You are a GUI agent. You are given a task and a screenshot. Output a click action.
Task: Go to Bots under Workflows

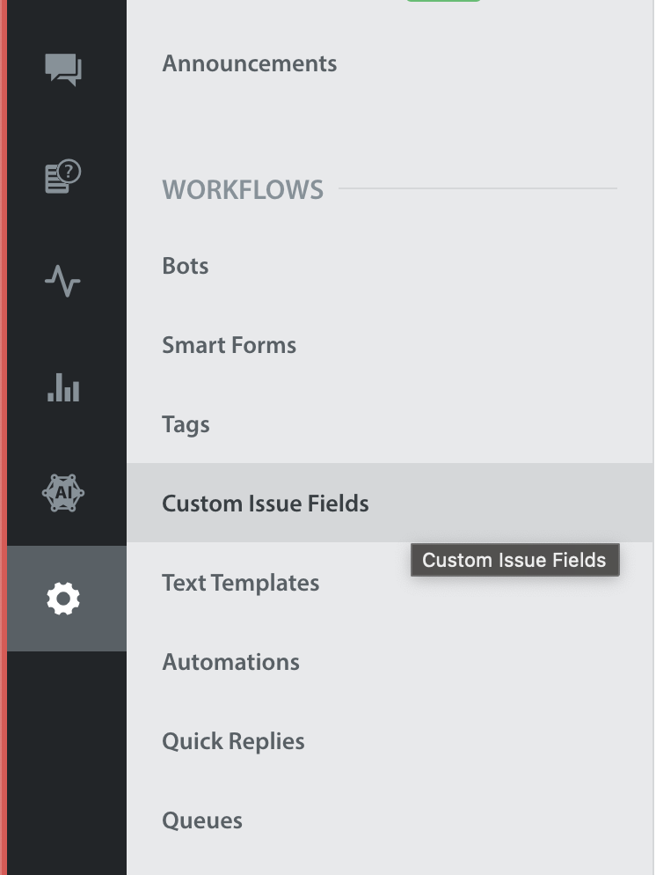coord(185,266)
